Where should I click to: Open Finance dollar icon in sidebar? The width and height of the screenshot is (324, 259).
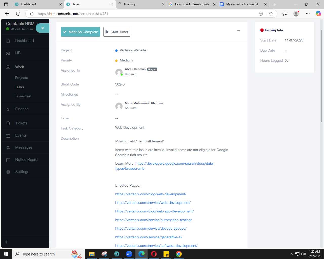point(8,109)
